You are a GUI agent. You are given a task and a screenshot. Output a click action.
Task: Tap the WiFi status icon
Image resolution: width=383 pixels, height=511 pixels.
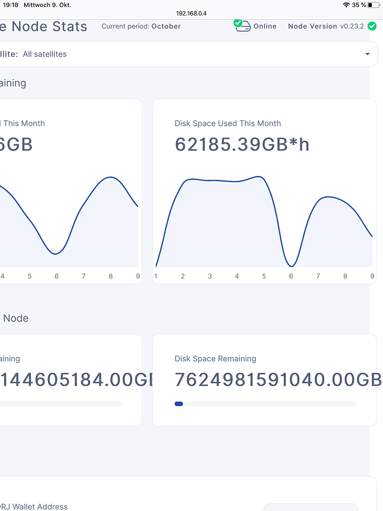[346, 5]
